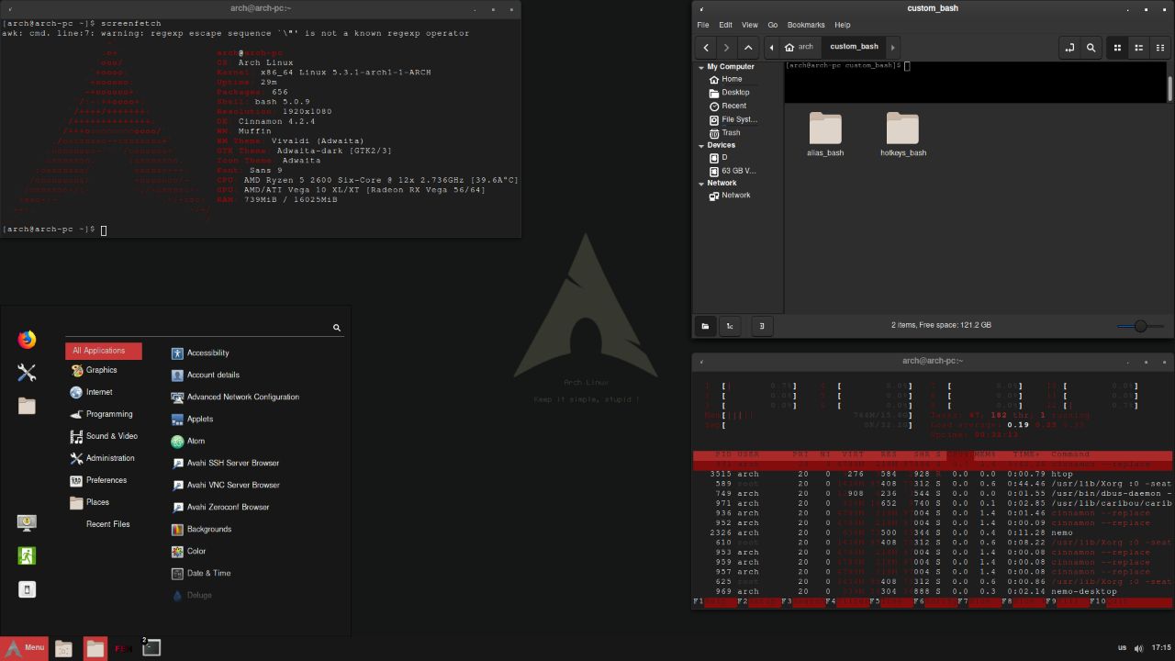Screen dimensions: 1175x661
Task: Open Date & Time settings
Action: [x=201, y=573]
